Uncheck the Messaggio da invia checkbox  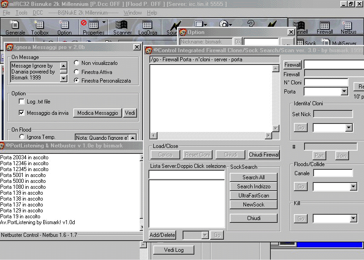pyautogui.click(x=21, y=113)
